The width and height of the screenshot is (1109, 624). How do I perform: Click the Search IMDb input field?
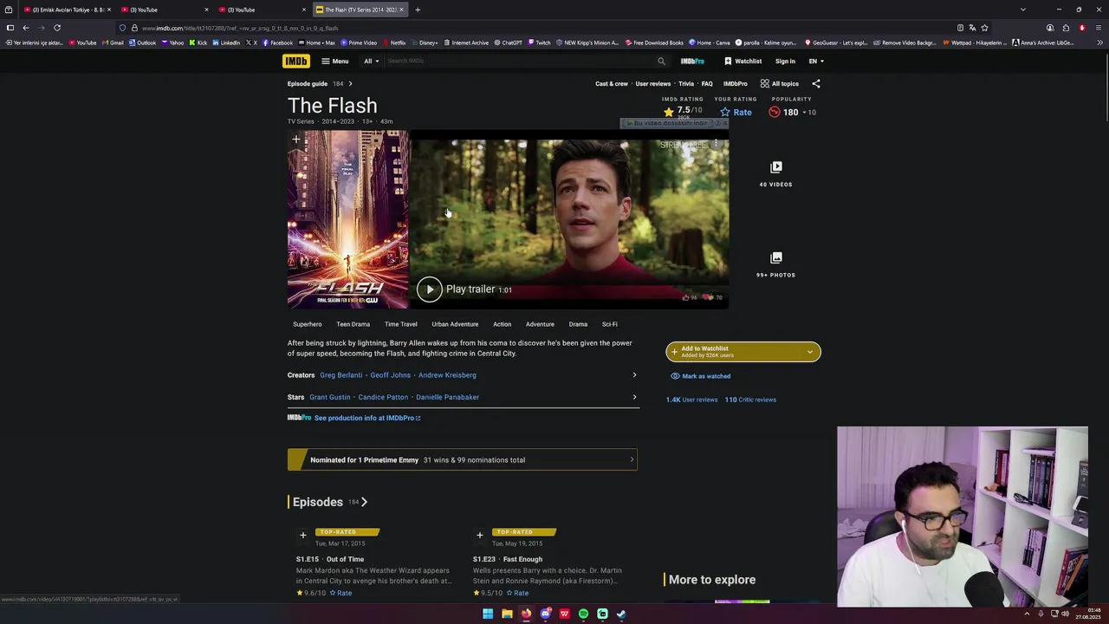click(x=518, y=61)
